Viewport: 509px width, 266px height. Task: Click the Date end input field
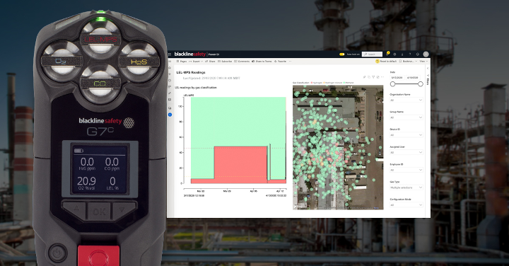pyautogui.click(x=413, y=78)
